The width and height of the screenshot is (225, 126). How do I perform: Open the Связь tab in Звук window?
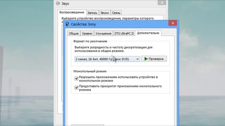[116, 13]
